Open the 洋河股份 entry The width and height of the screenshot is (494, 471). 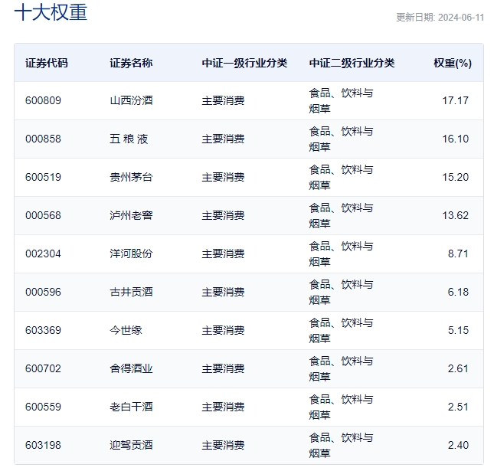(131, 253)
